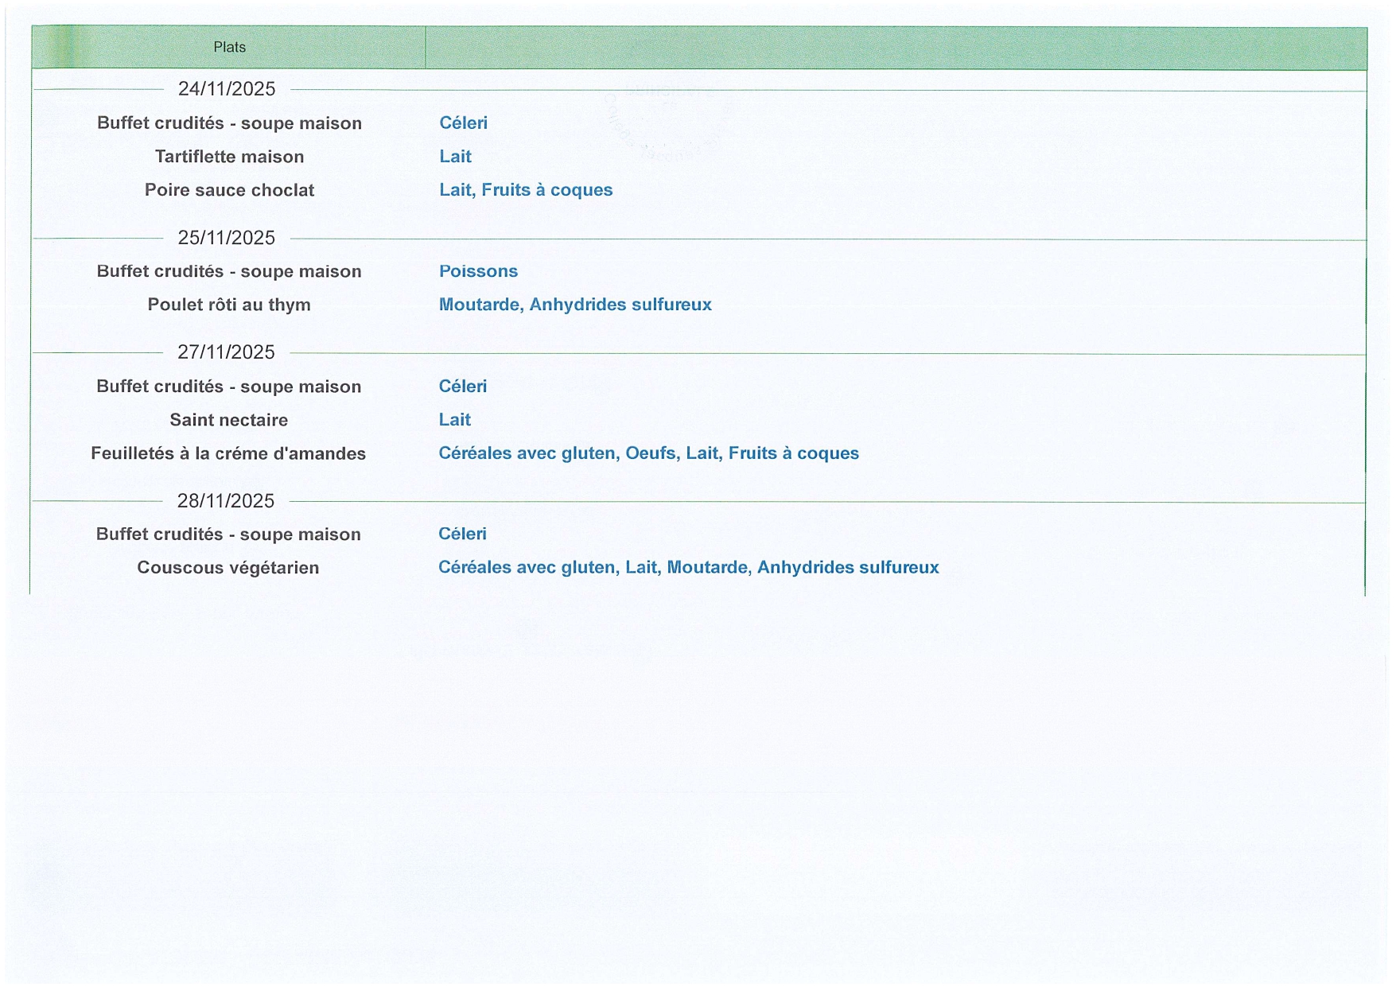The height and width of the screenshot is (987, 1396).
Task: Click the "Saint nectaire" dish
Action: (x=228, y=420)
